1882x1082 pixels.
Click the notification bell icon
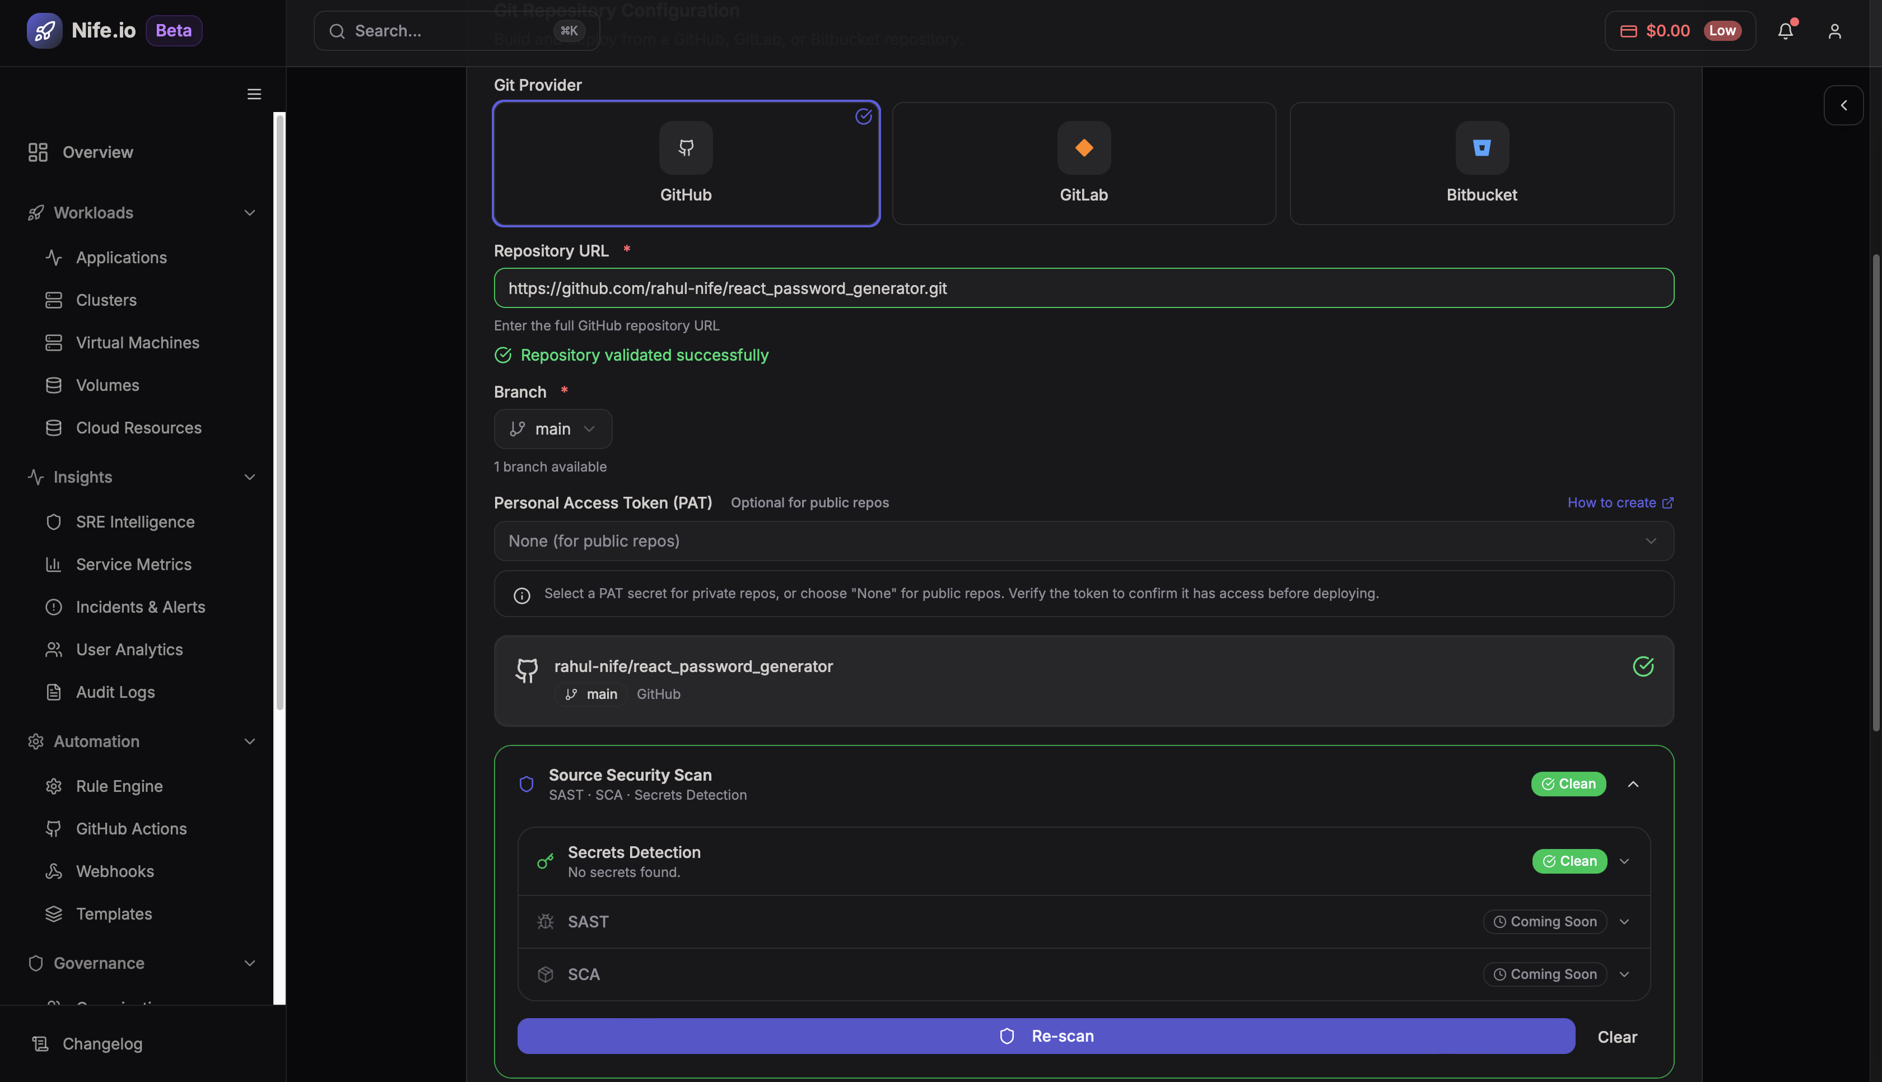pyautogui.click(x=1785, y=31)
